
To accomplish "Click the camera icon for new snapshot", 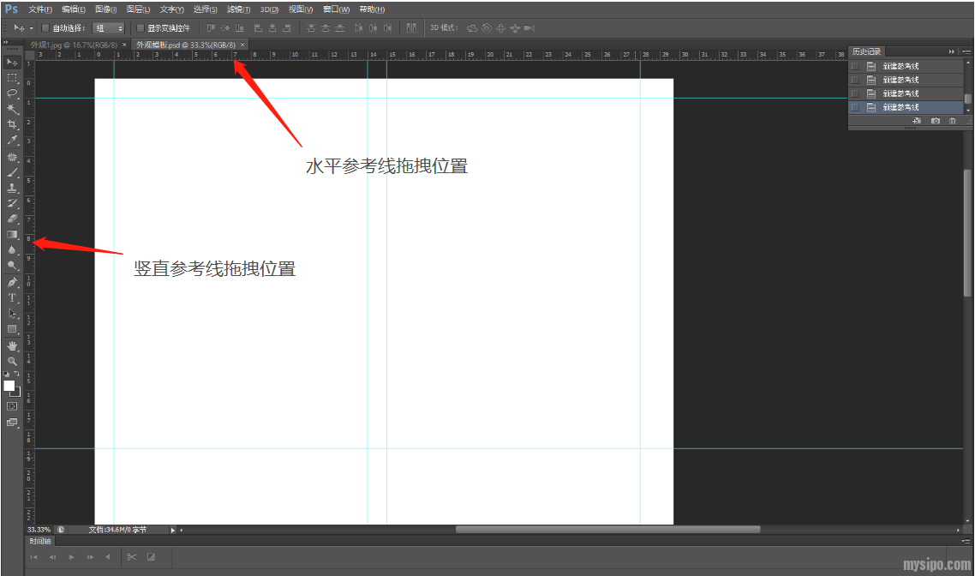I will (936, 122).
